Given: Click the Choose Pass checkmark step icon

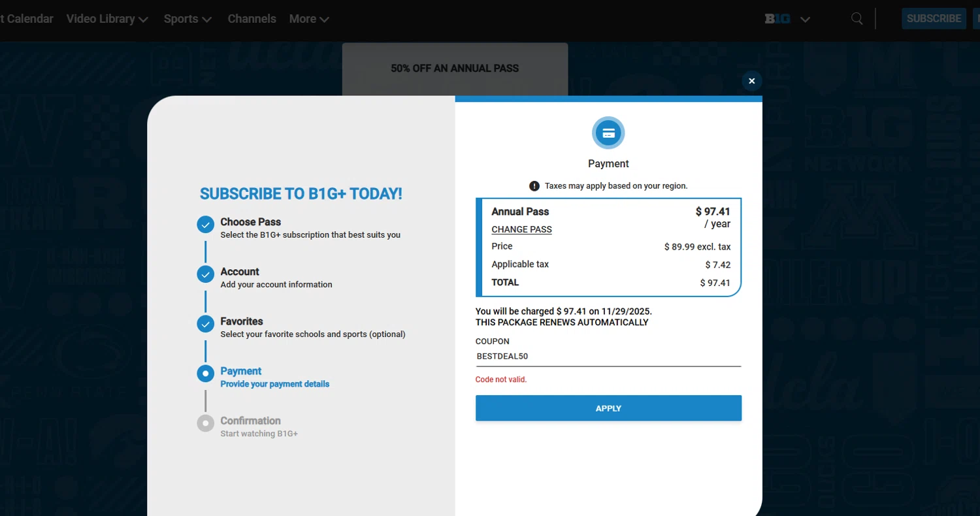Looking at the screenshot, I should click(205, 225).
